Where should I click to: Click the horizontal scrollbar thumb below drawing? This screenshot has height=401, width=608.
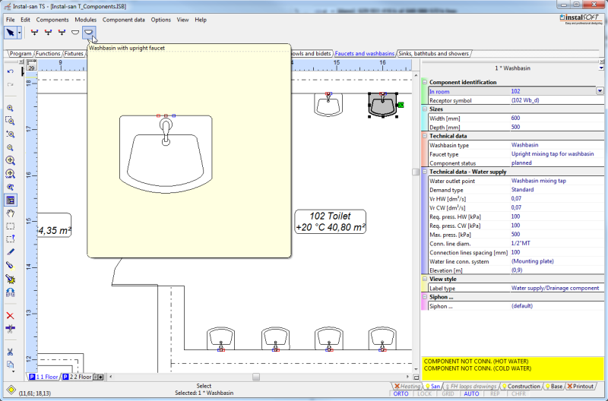click(256, 377)
